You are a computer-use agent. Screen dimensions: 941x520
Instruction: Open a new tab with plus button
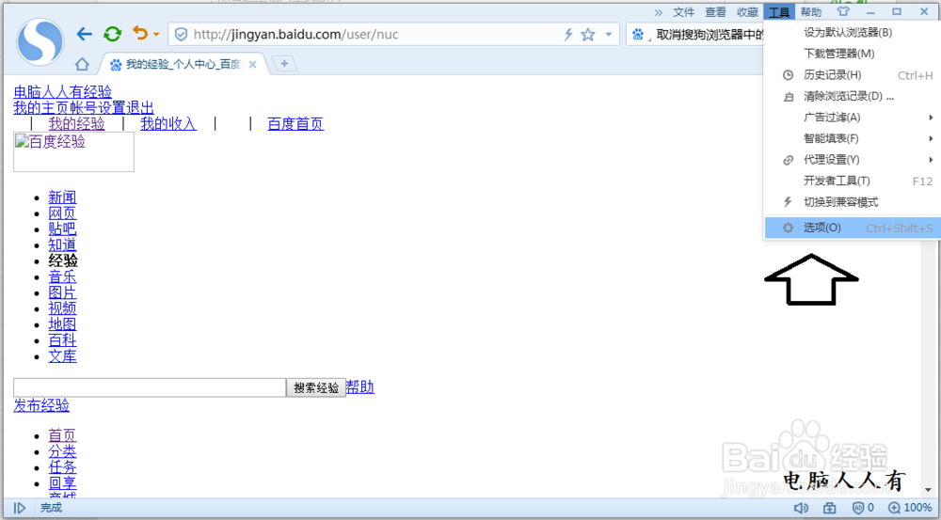point(284,64)
